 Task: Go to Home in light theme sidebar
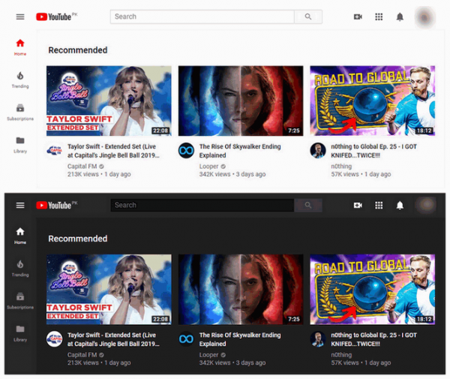pyautogui.click(x=20, y=47)
